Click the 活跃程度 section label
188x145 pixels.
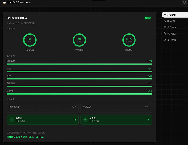click(11, 29)
